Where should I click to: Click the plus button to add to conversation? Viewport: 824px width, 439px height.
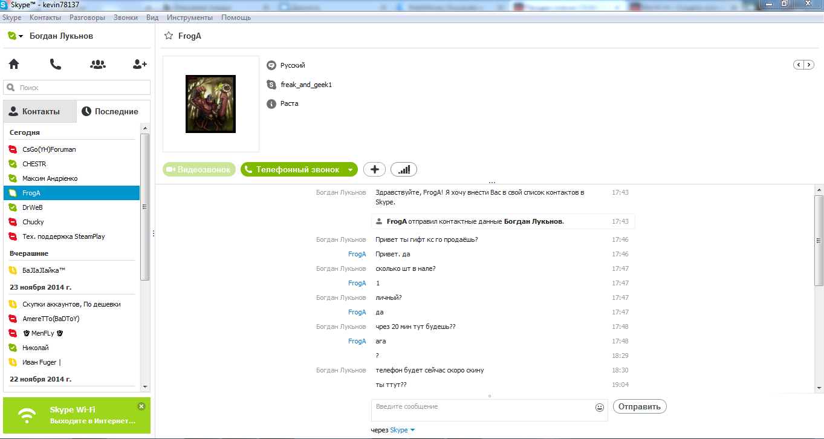point(374,169)
